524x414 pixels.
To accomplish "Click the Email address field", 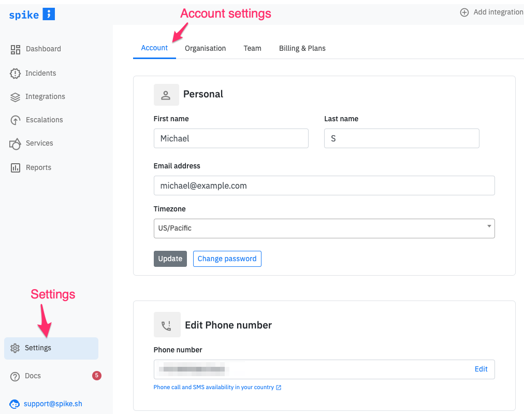I will [x=324, y=185].
